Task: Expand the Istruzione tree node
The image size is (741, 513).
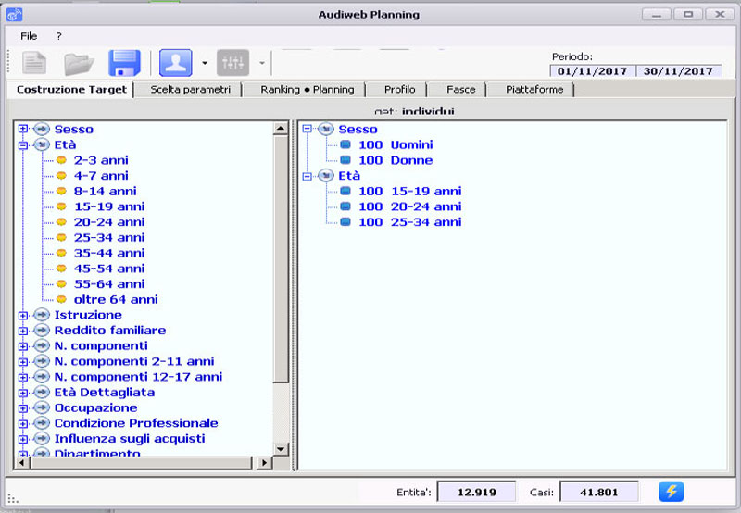Action: (x=23, y=316)
